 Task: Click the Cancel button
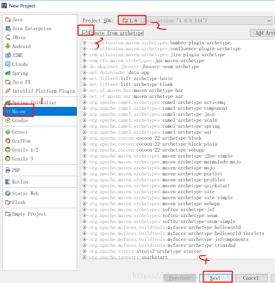pos(251,278)
